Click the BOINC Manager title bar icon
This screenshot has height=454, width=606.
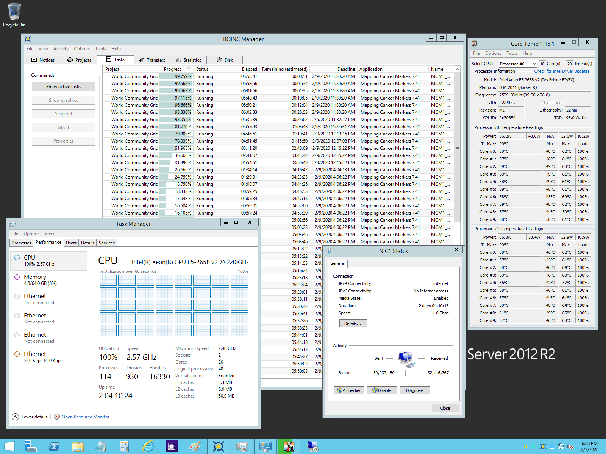pos(28,39)
